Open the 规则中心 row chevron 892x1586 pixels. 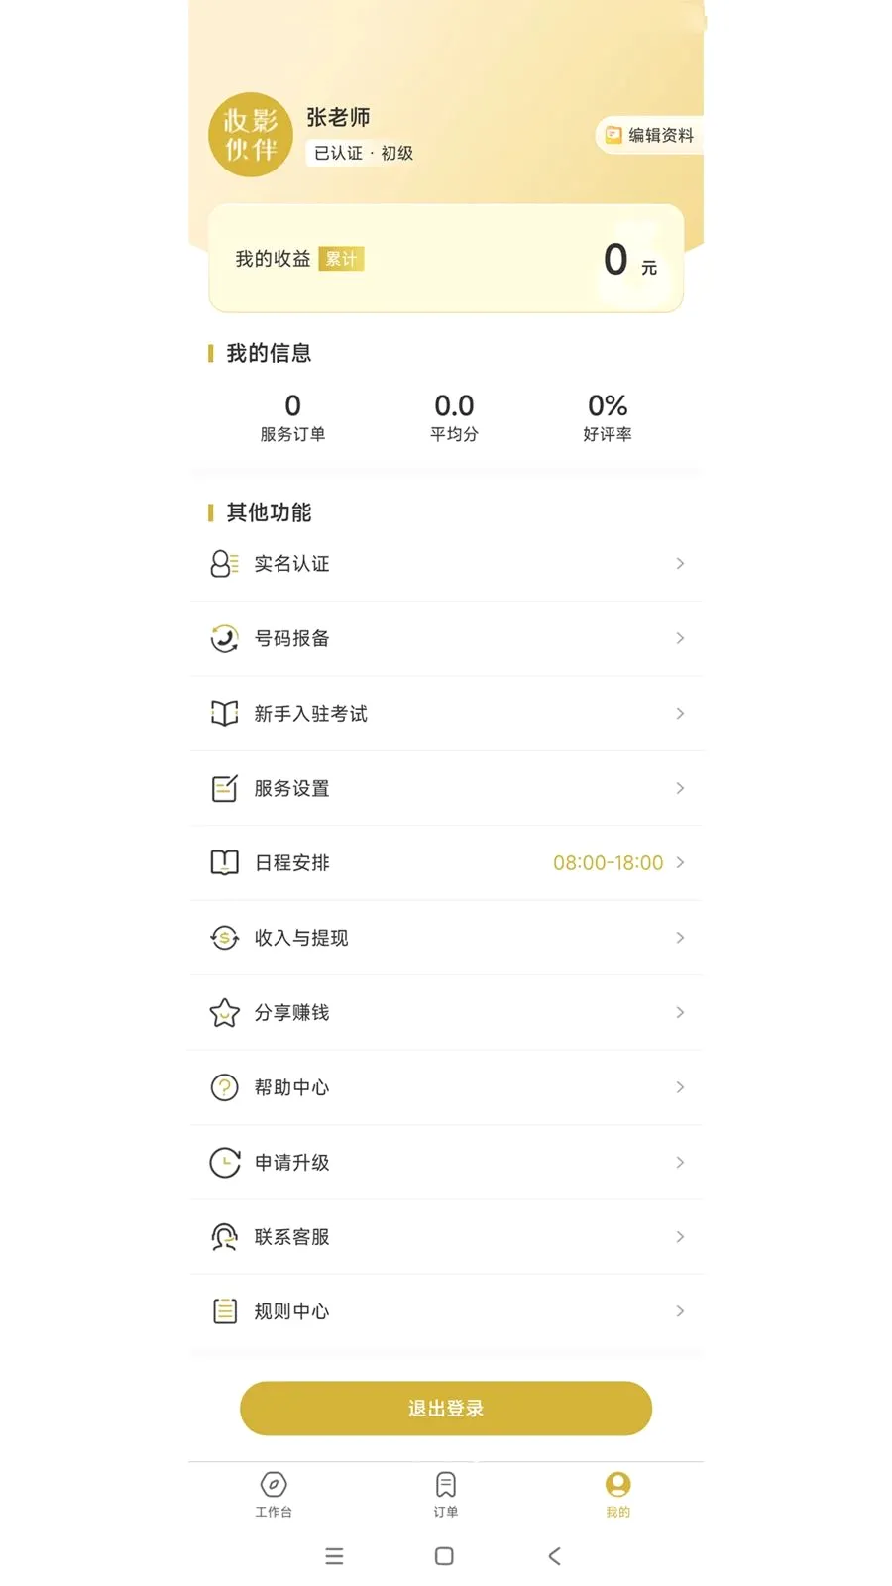pyautogui.click(x=680, y=1311)
